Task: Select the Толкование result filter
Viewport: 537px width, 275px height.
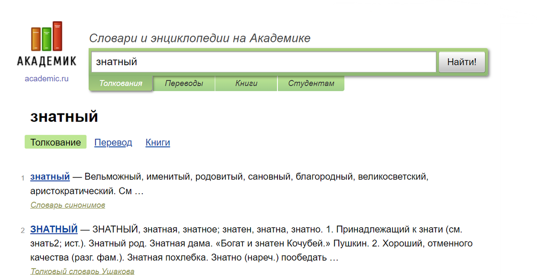Action: tap(55, 142)
